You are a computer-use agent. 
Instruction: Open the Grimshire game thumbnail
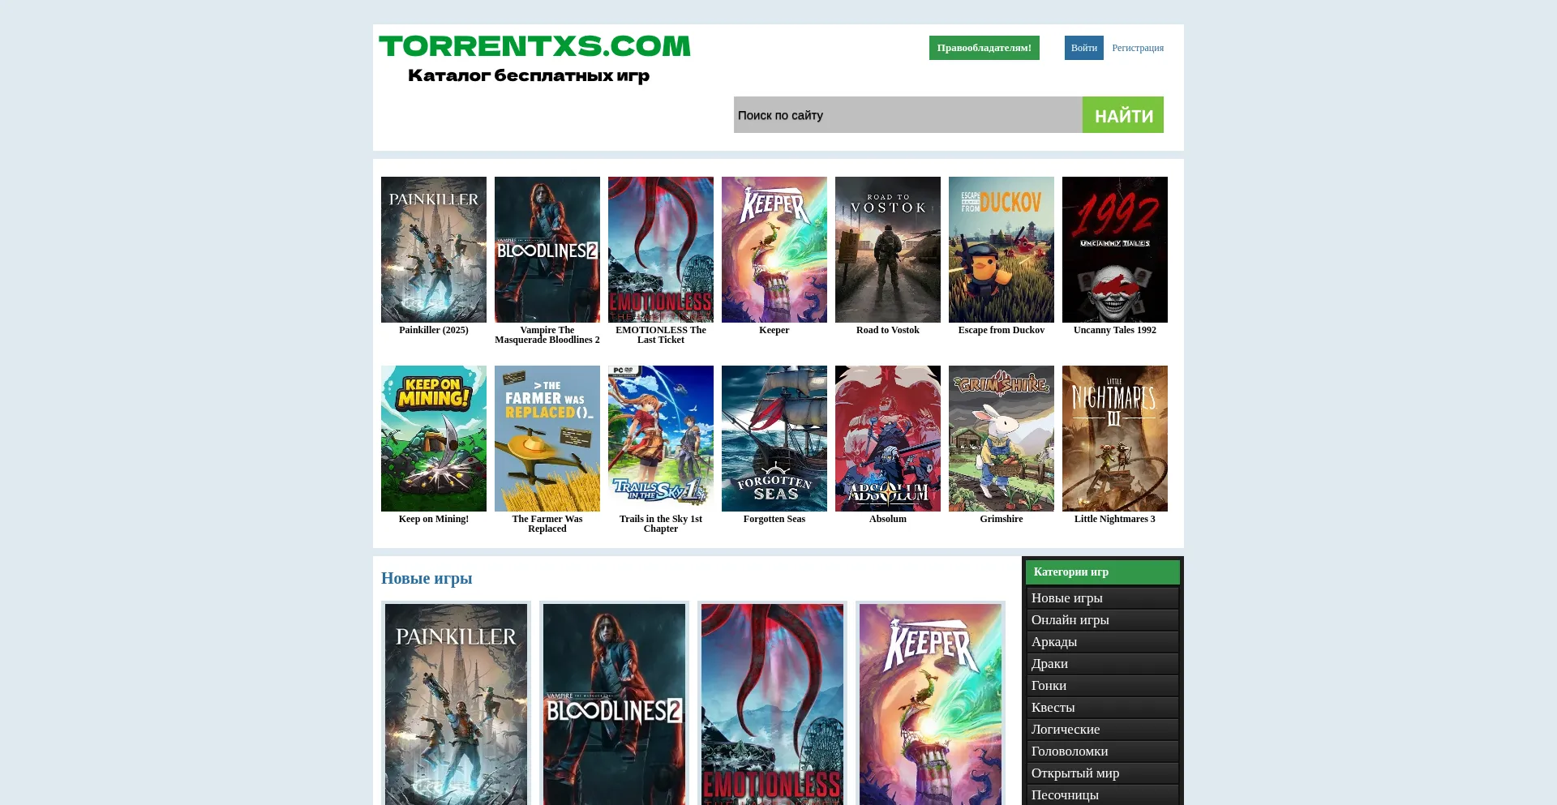coord(1001,438)
